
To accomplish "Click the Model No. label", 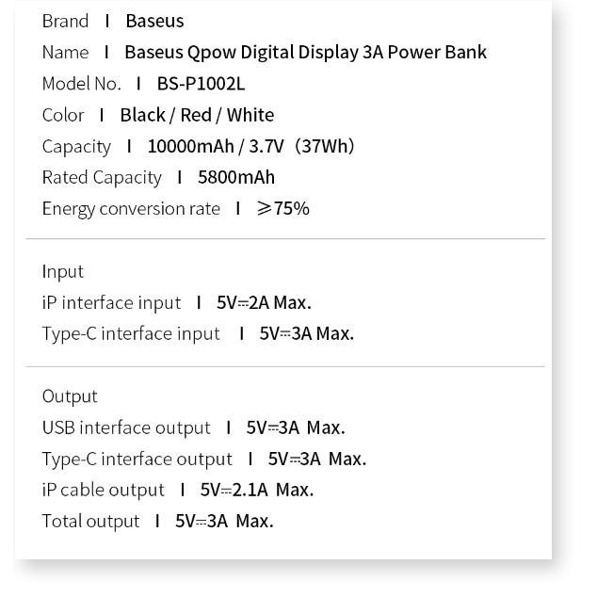I will pyautogui.click(x=81, y=83).
